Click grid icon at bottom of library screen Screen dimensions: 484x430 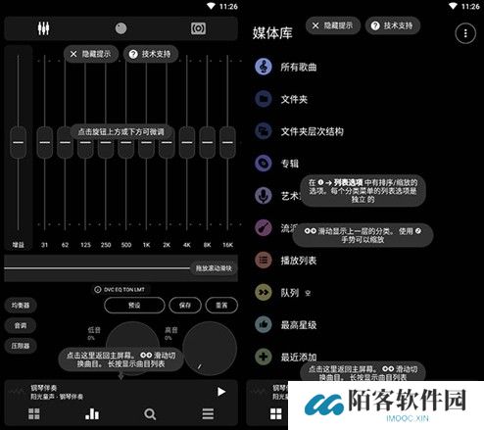(276, 413)
